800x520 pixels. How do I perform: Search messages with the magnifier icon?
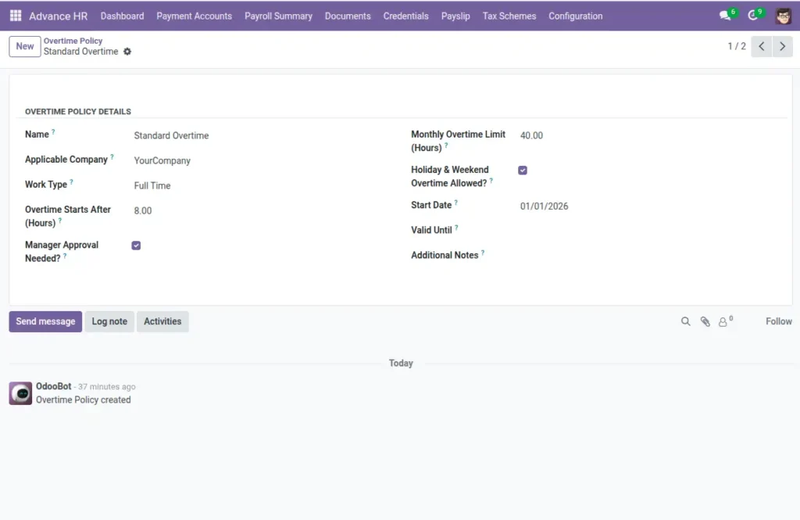(686, 321)
